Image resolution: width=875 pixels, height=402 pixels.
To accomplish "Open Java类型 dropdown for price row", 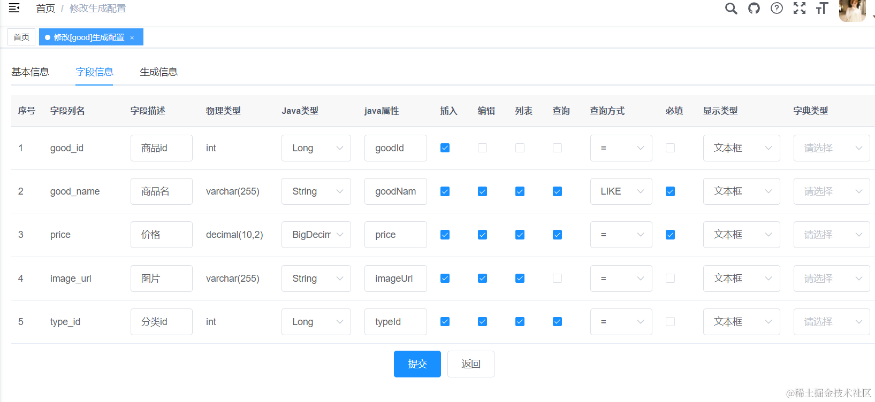I will (x=316, y=235).
